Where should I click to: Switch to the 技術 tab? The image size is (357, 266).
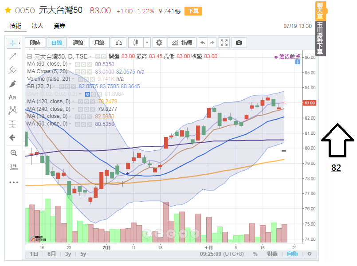pos(16,26)
